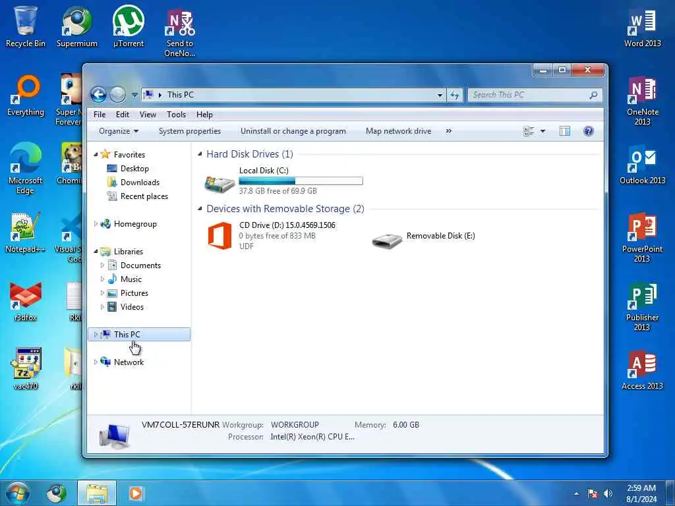The height and width of the screenshot is (506, 675).
Task: Expand the Pictures library node
Action: (102, 293)
